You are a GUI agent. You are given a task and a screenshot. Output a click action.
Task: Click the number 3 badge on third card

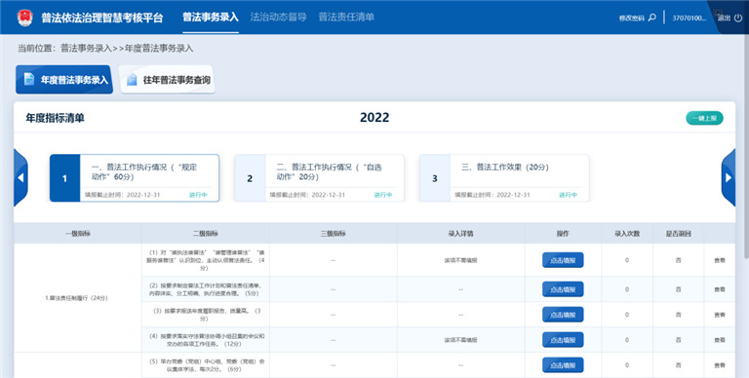(x=435, y=178)
